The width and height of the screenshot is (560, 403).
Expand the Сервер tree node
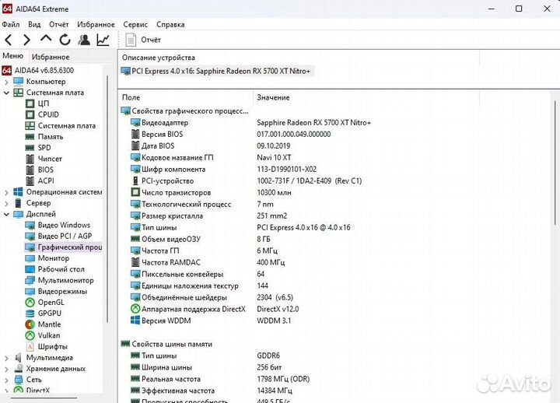6,203
